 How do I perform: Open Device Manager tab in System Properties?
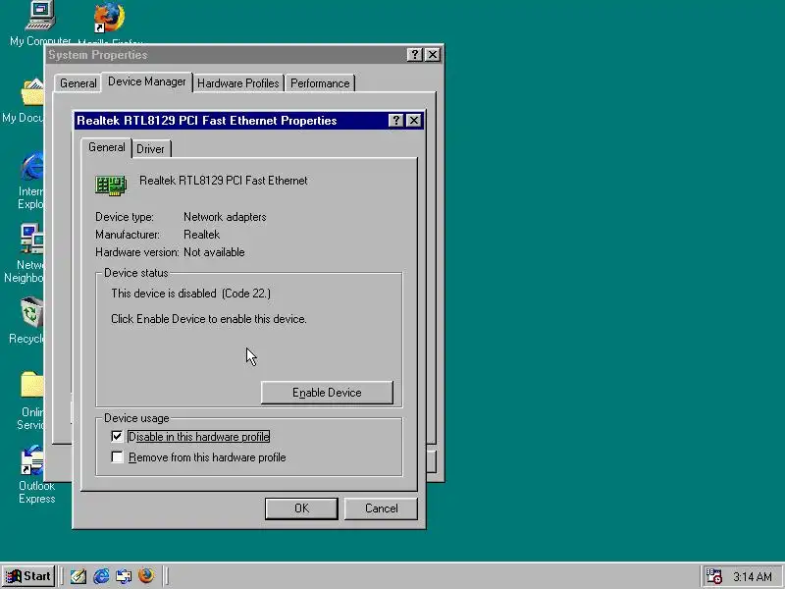point(147,81)
